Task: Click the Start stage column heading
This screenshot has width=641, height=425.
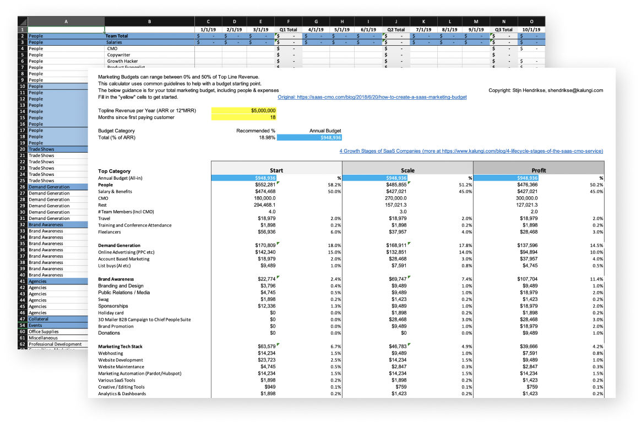Action: point(276,170)
